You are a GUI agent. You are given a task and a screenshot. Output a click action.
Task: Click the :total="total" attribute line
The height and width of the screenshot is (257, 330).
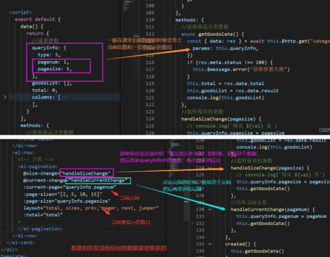point(40,215)
